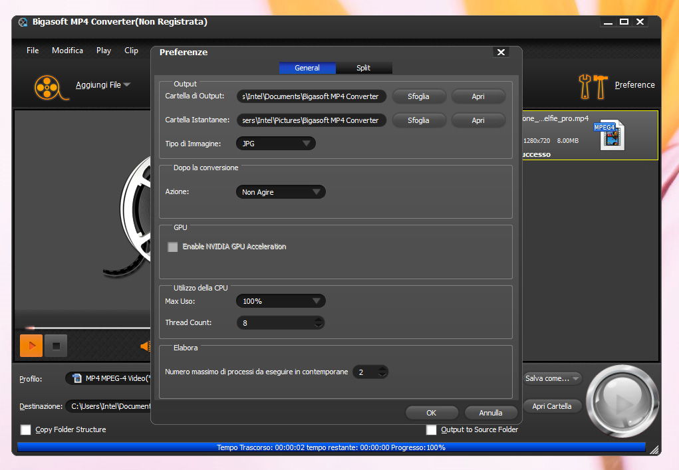Click the speaker volume icon
The height and width of the screenshot is (470, 679).
tap(144, 346)
